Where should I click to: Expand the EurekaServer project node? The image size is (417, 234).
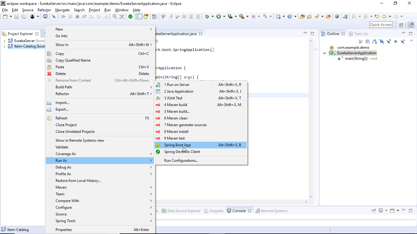(4, 41)
